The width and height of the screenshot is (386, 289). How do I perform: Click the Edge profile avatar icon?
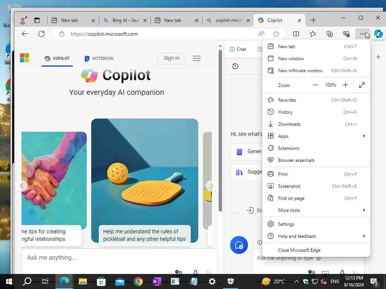point(23,20)
